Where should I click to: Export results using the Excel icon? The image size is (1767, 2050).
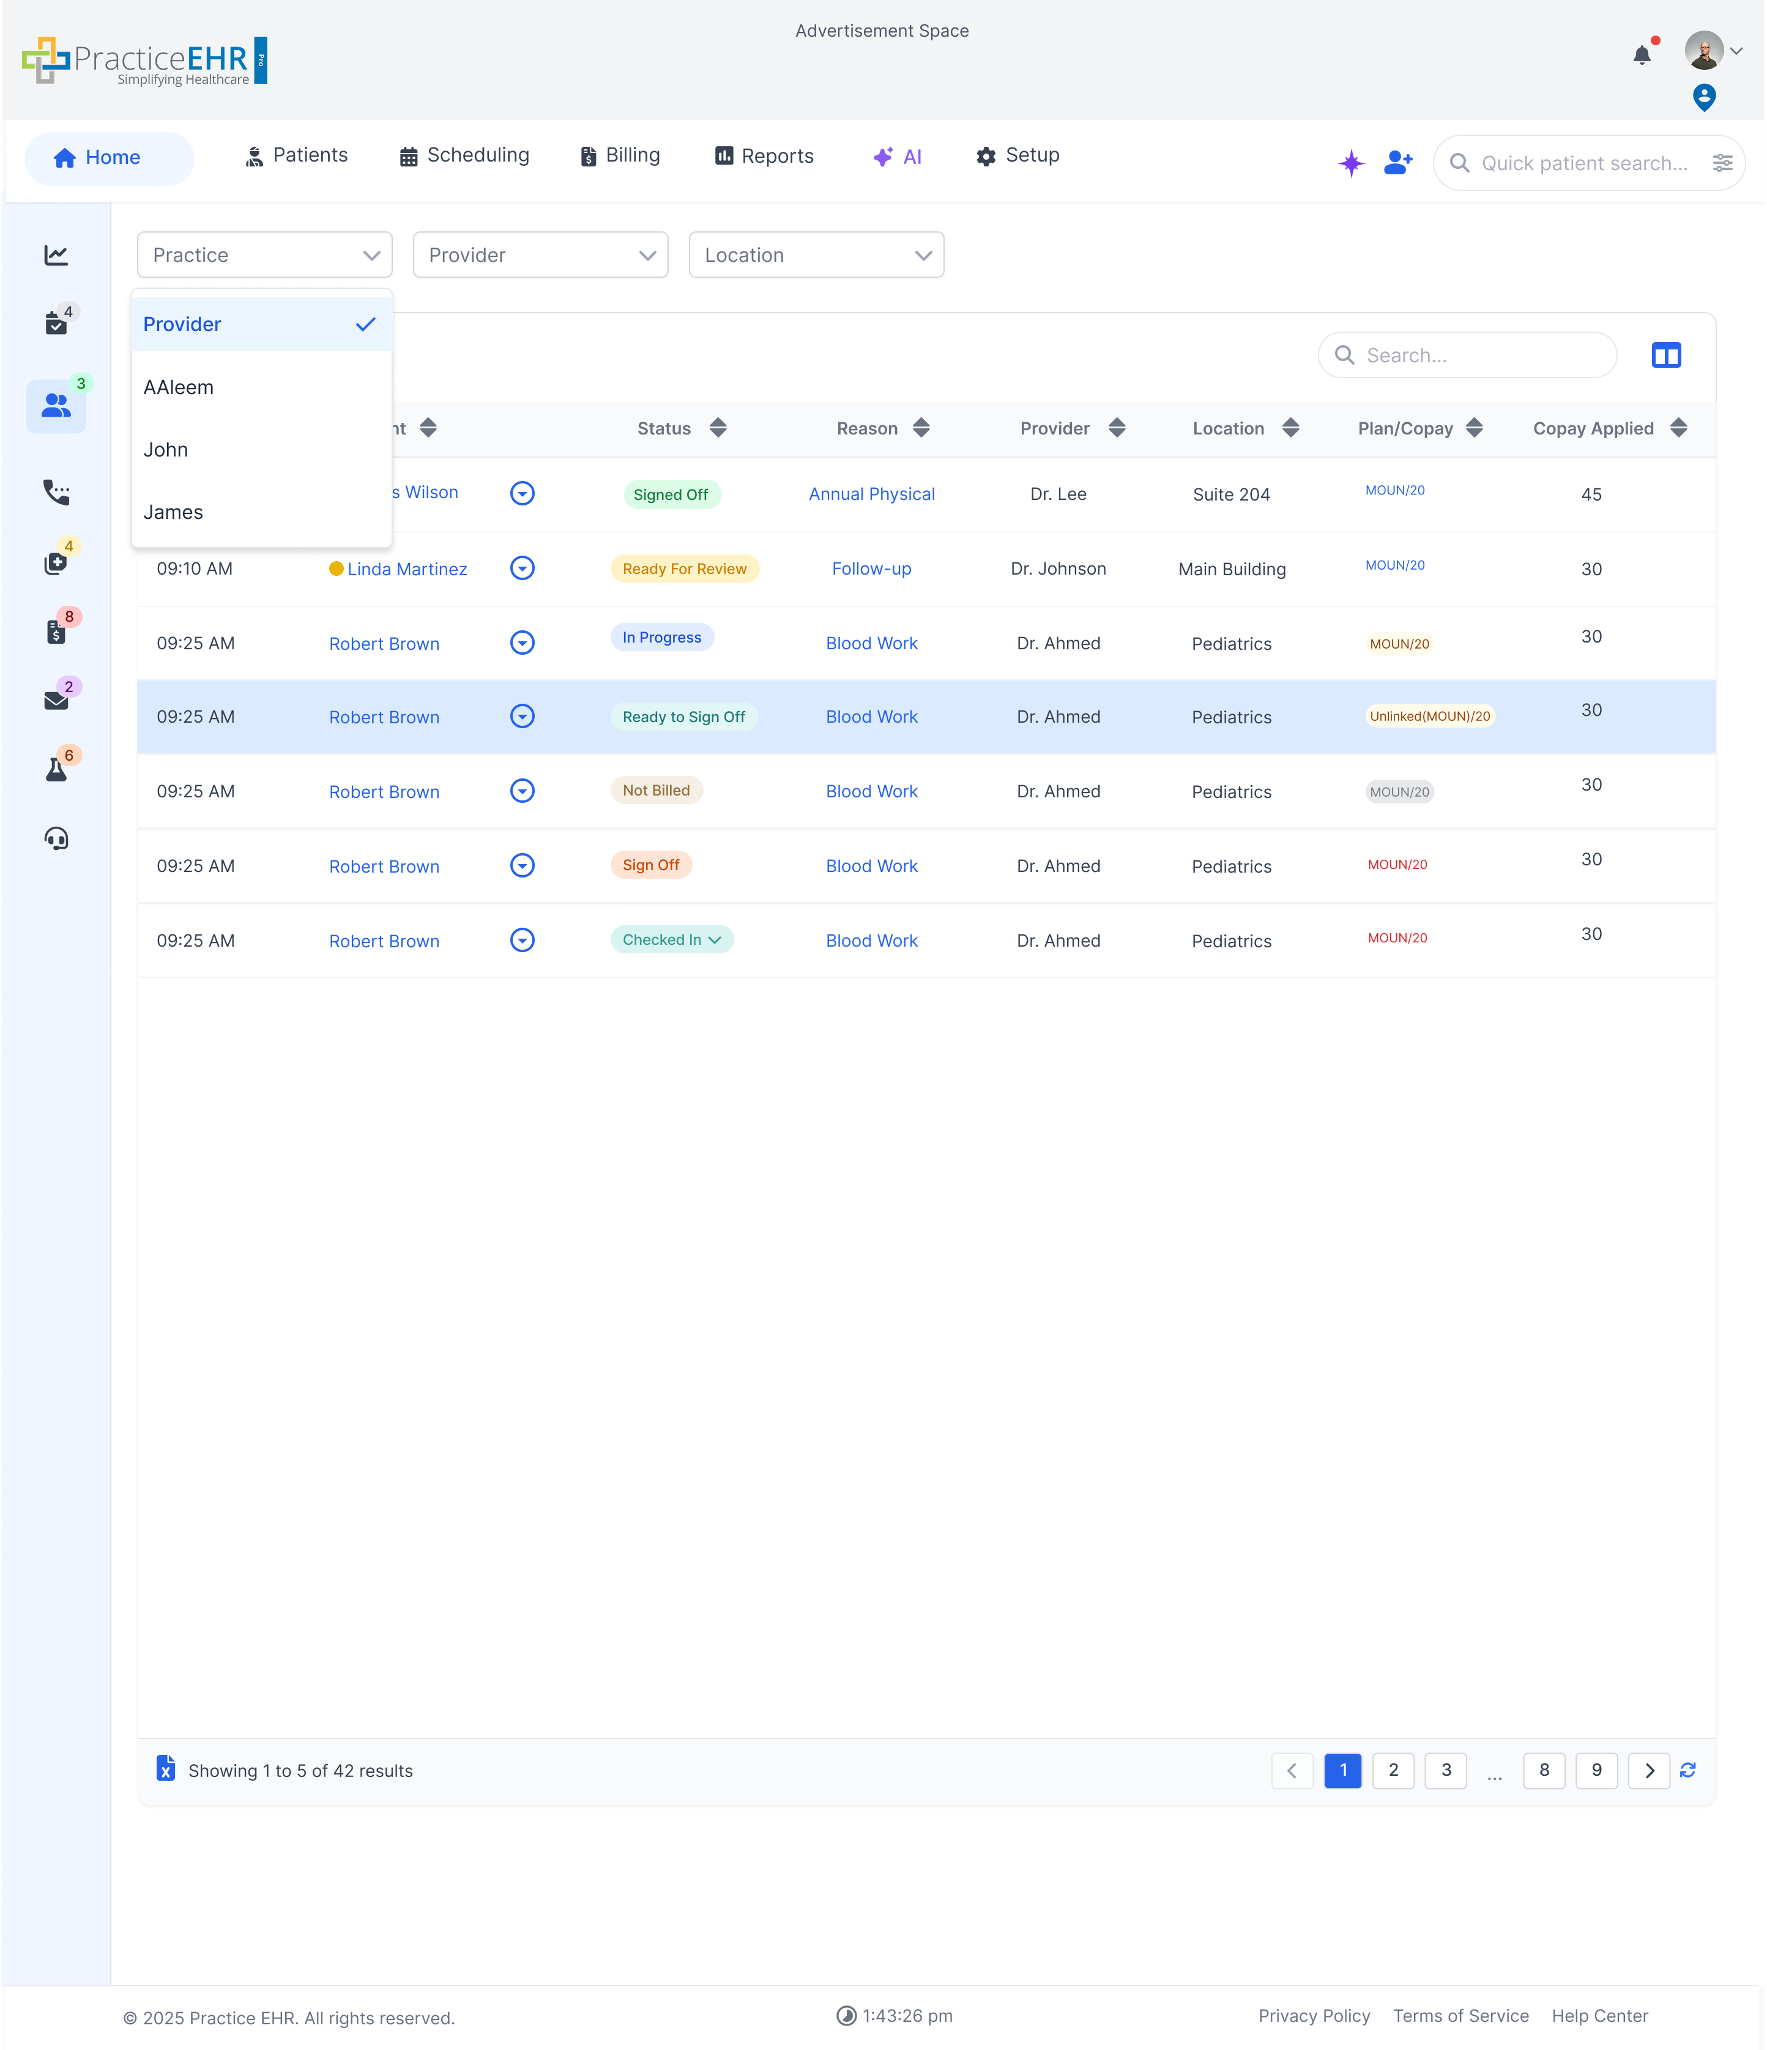pos(166,1770)
